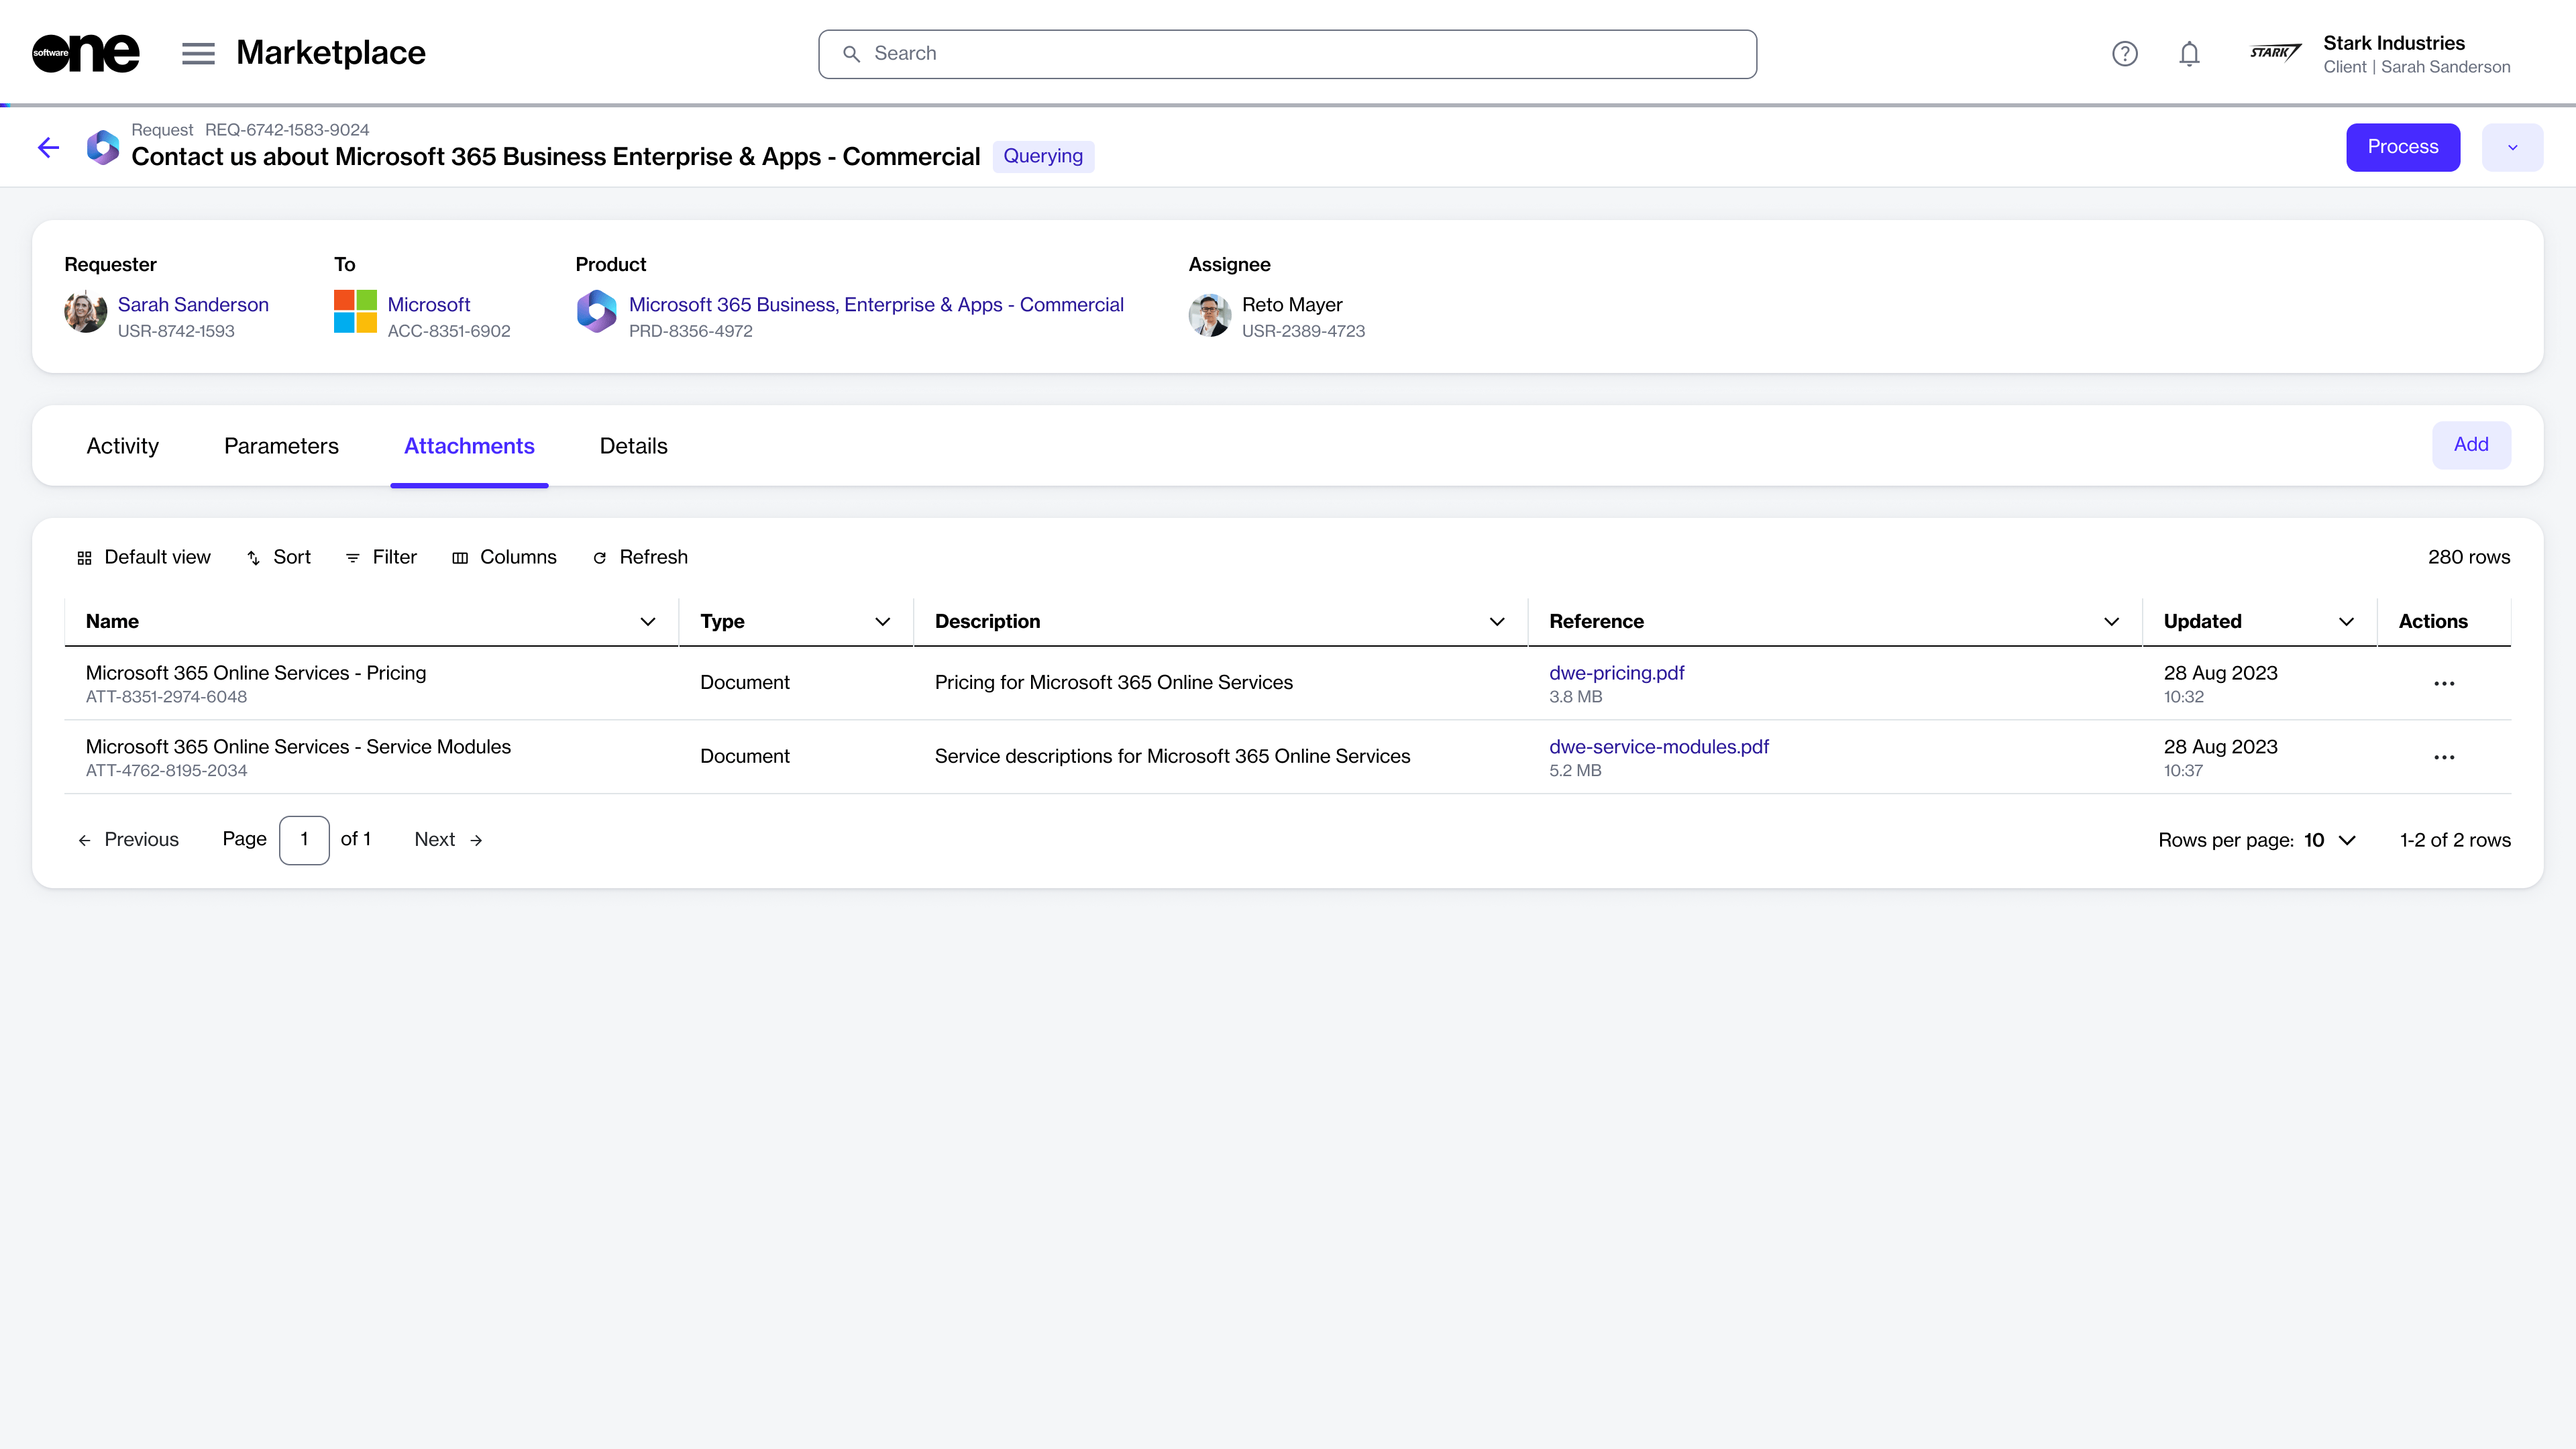This screenshot has width=2576, height=1449.
Task: Switch to the Parameters tab
Action: (x=281, y=446)
